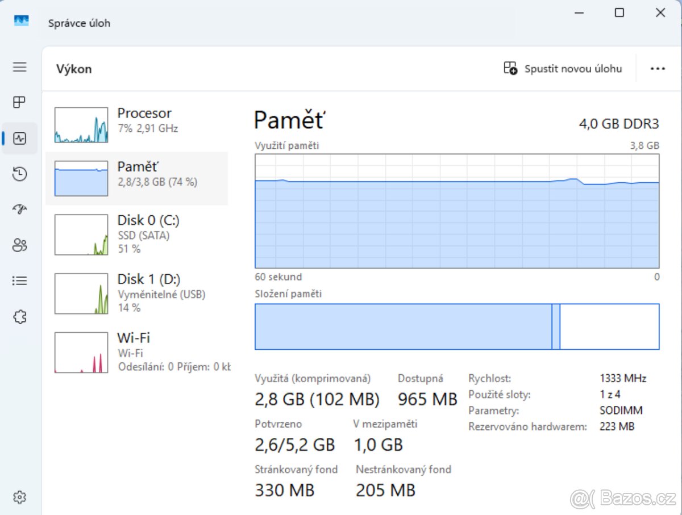Open the App history page icon
The width and height of the screenshot is (682, 515).
tap(20, 174)
